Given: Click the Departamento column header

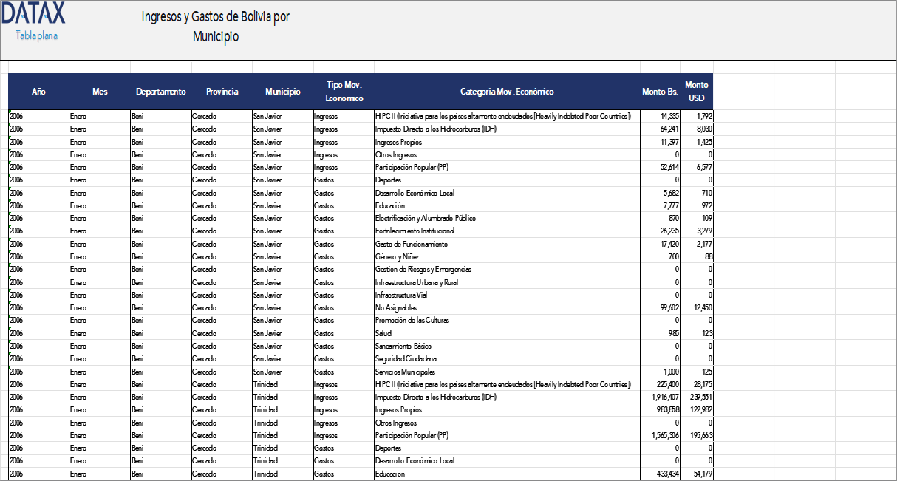Looking at the screenshot, I should click(160, 92).
